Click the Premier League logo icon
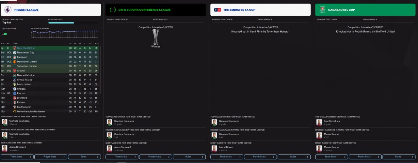Viewport: 418px width, 163px height. pos(8,10)
